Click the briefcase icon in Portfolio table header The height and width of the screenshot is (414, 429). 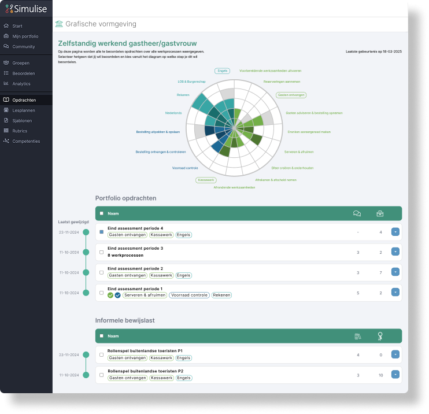pos(380,213)
